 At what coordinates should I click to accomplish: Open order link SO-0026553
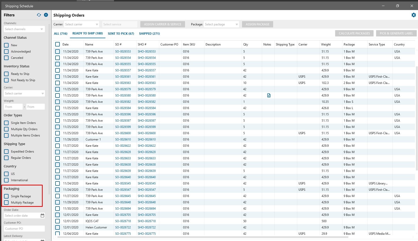pyautogui.click(x=123, y=52)
